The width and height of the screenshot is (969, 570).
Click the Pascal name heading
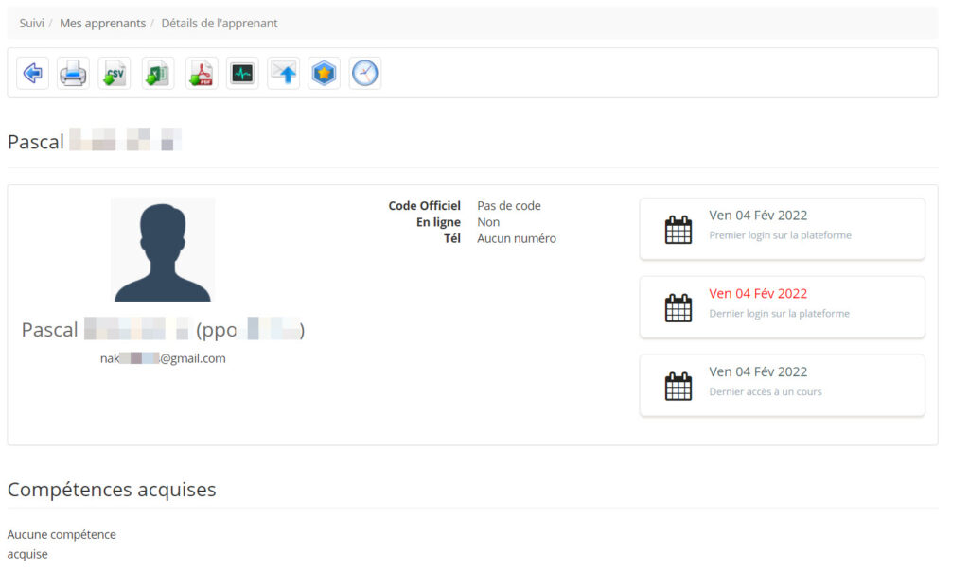point(95,142)
